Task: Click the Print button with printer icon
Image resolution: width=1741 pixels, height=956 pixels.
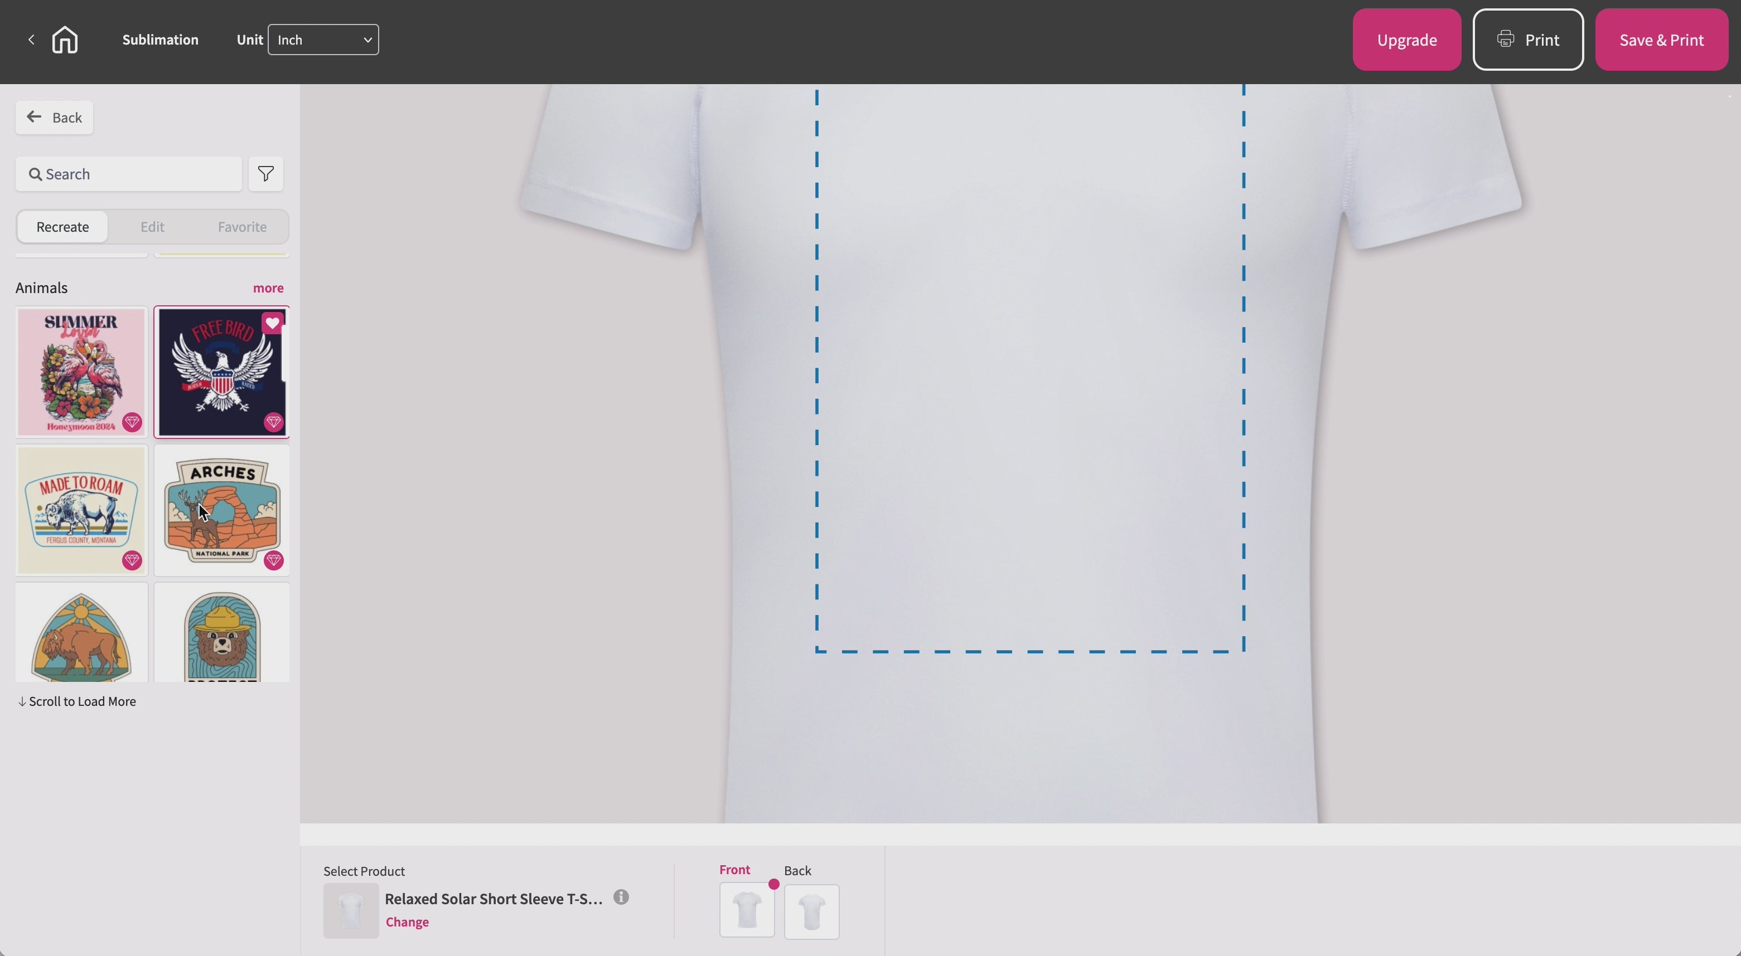Action: 1527,40
